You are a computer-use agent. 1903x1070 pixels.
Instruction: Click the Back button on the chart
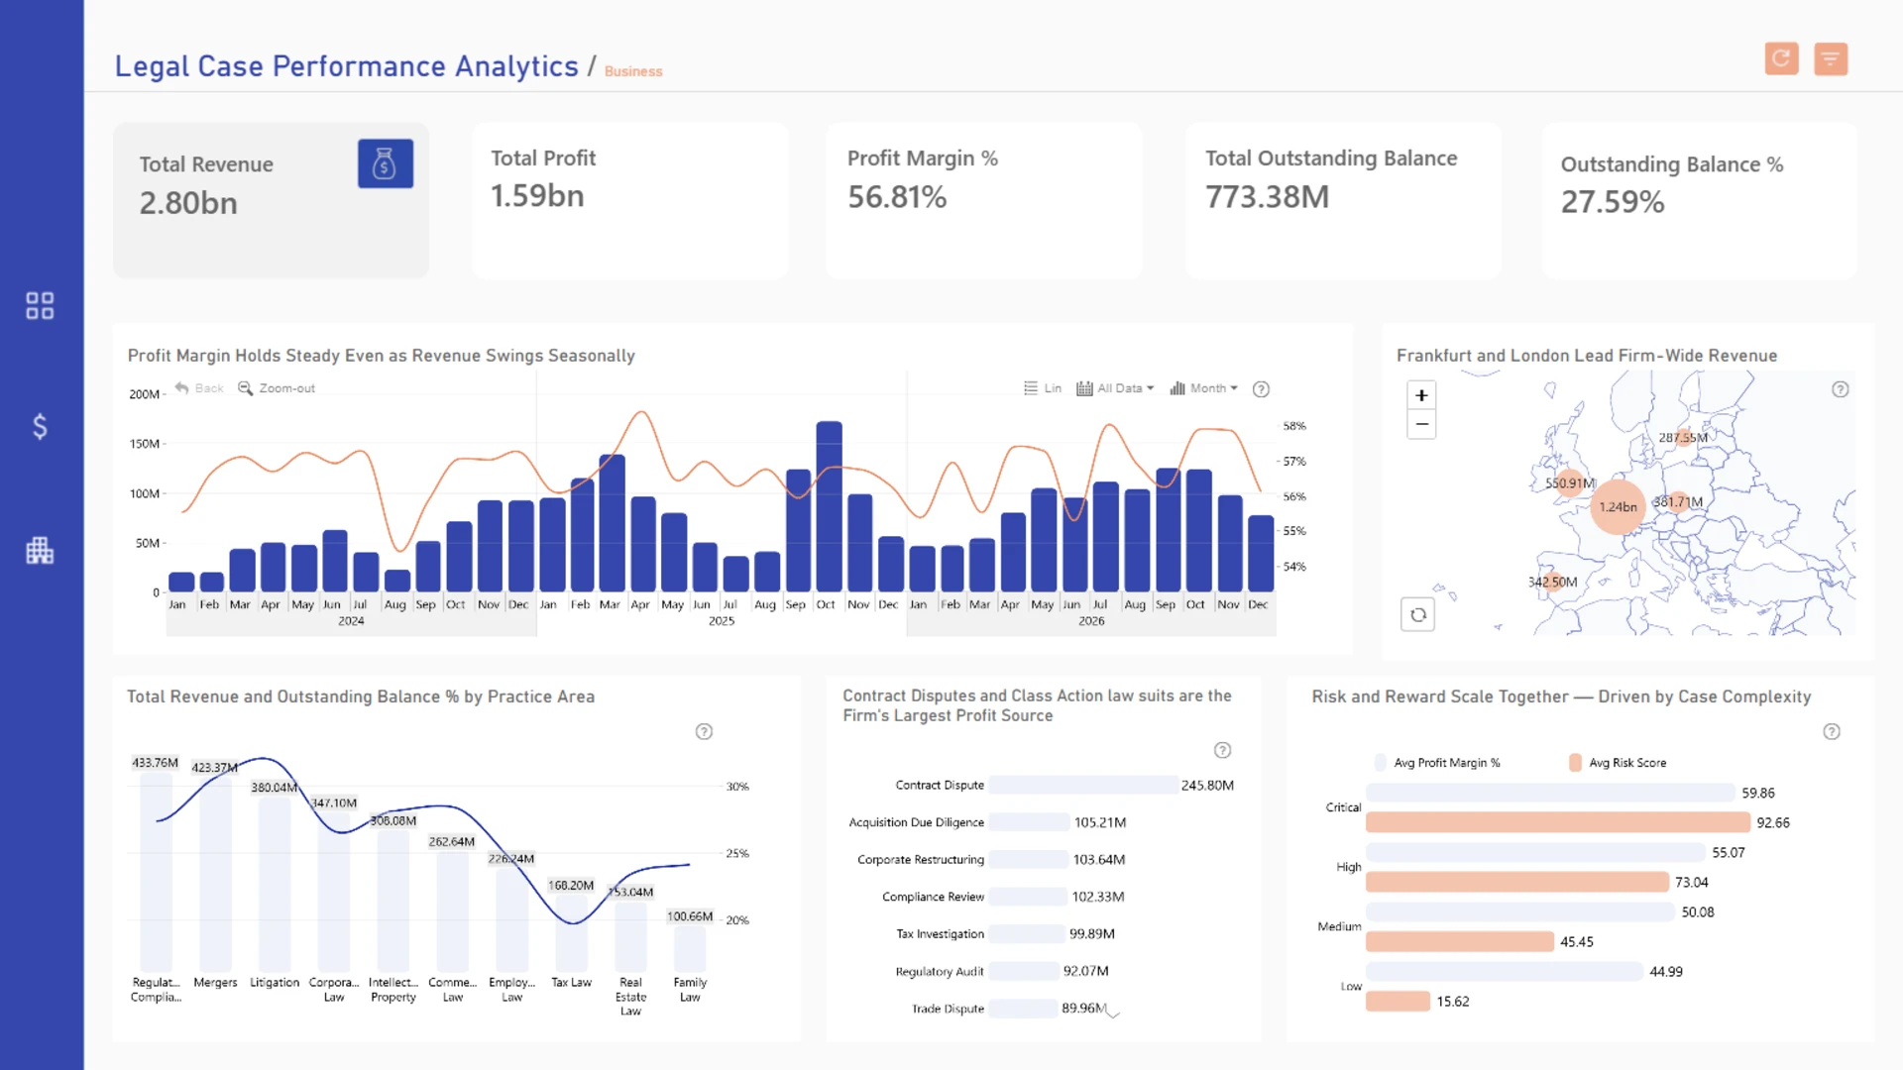pos(199,388)
